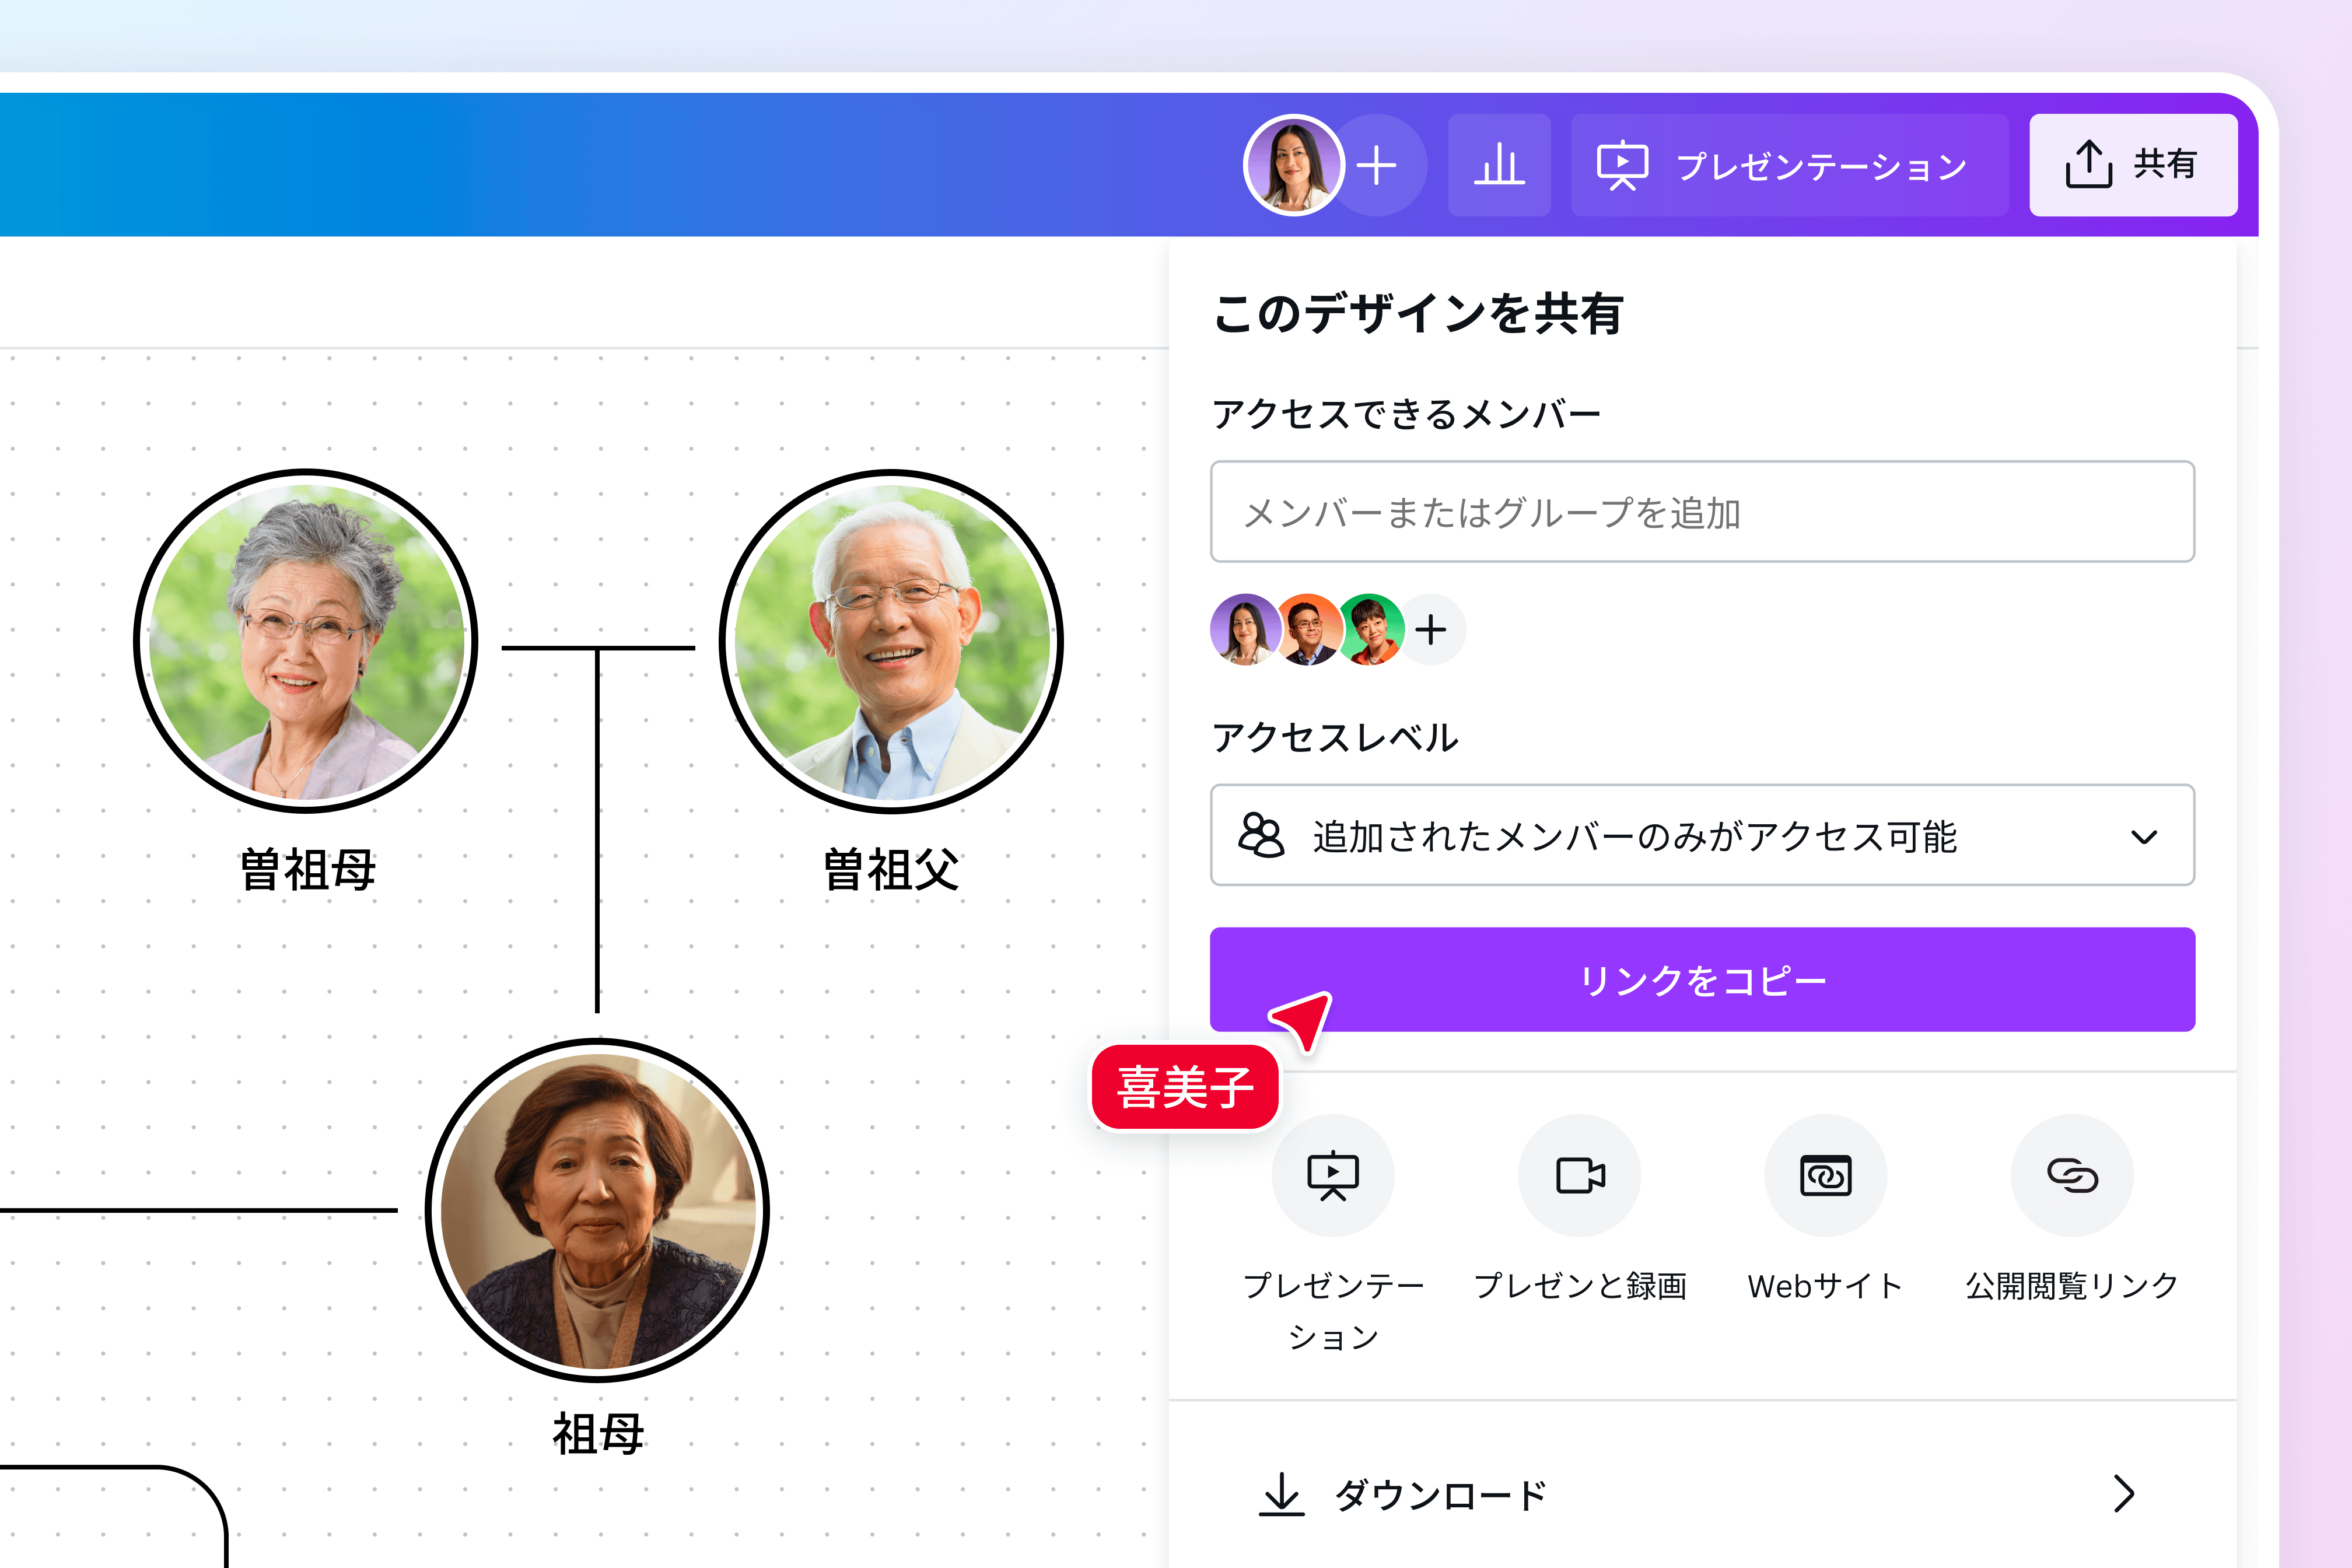The image size is (2352, 1568).
Task: Choose the 公開閲覧リンク link icon
Action: coord(2072,1176)
